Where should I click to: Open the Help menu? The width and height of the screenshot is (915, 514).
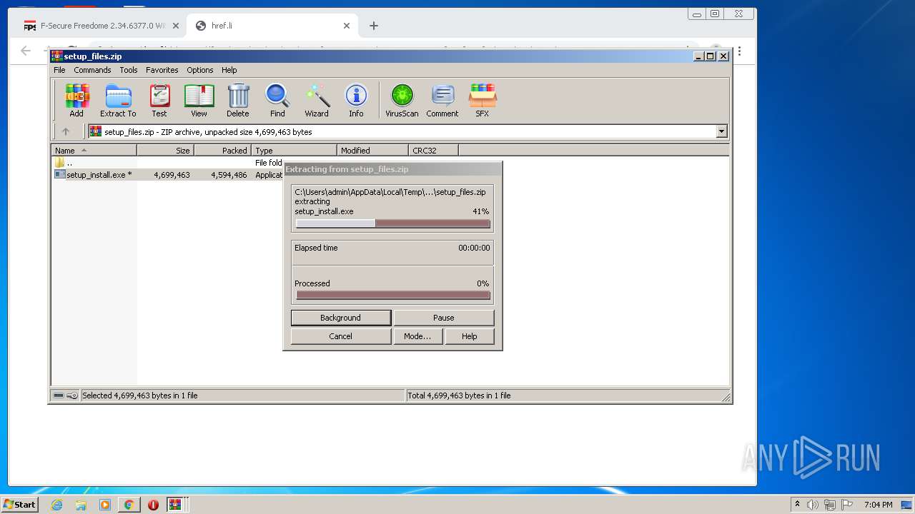point(229,70)
